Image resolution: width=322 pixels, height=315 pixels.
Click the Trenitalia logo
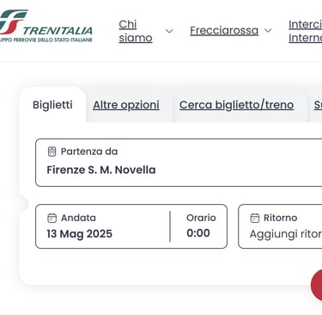click(x=46, y=27)
